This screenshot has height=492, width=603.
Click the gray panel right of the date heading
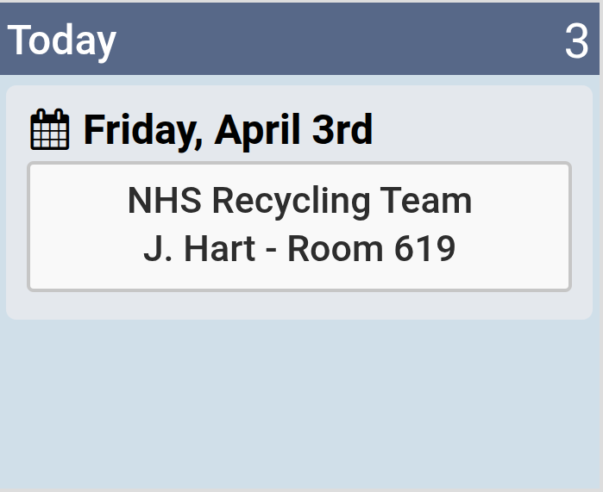[x=483, y=130]
